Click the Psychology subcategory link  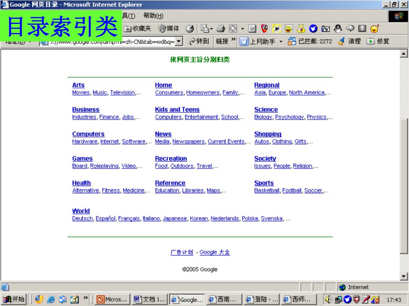(290, 117)
